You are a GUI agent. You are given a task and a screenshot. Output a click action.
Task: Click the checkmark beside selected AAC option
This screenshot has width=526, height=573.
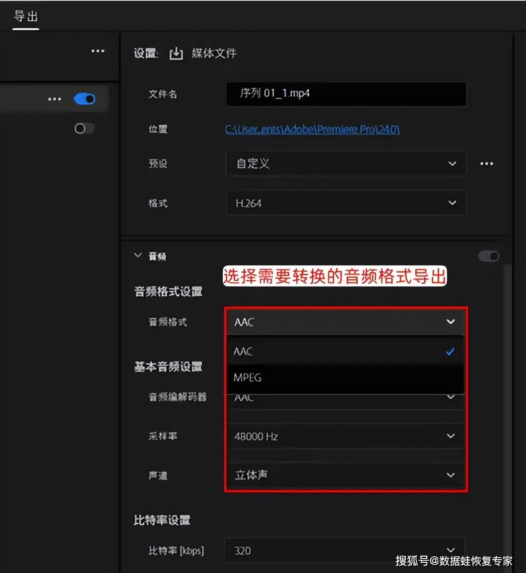pyautogui.click(x=450, y=352)
